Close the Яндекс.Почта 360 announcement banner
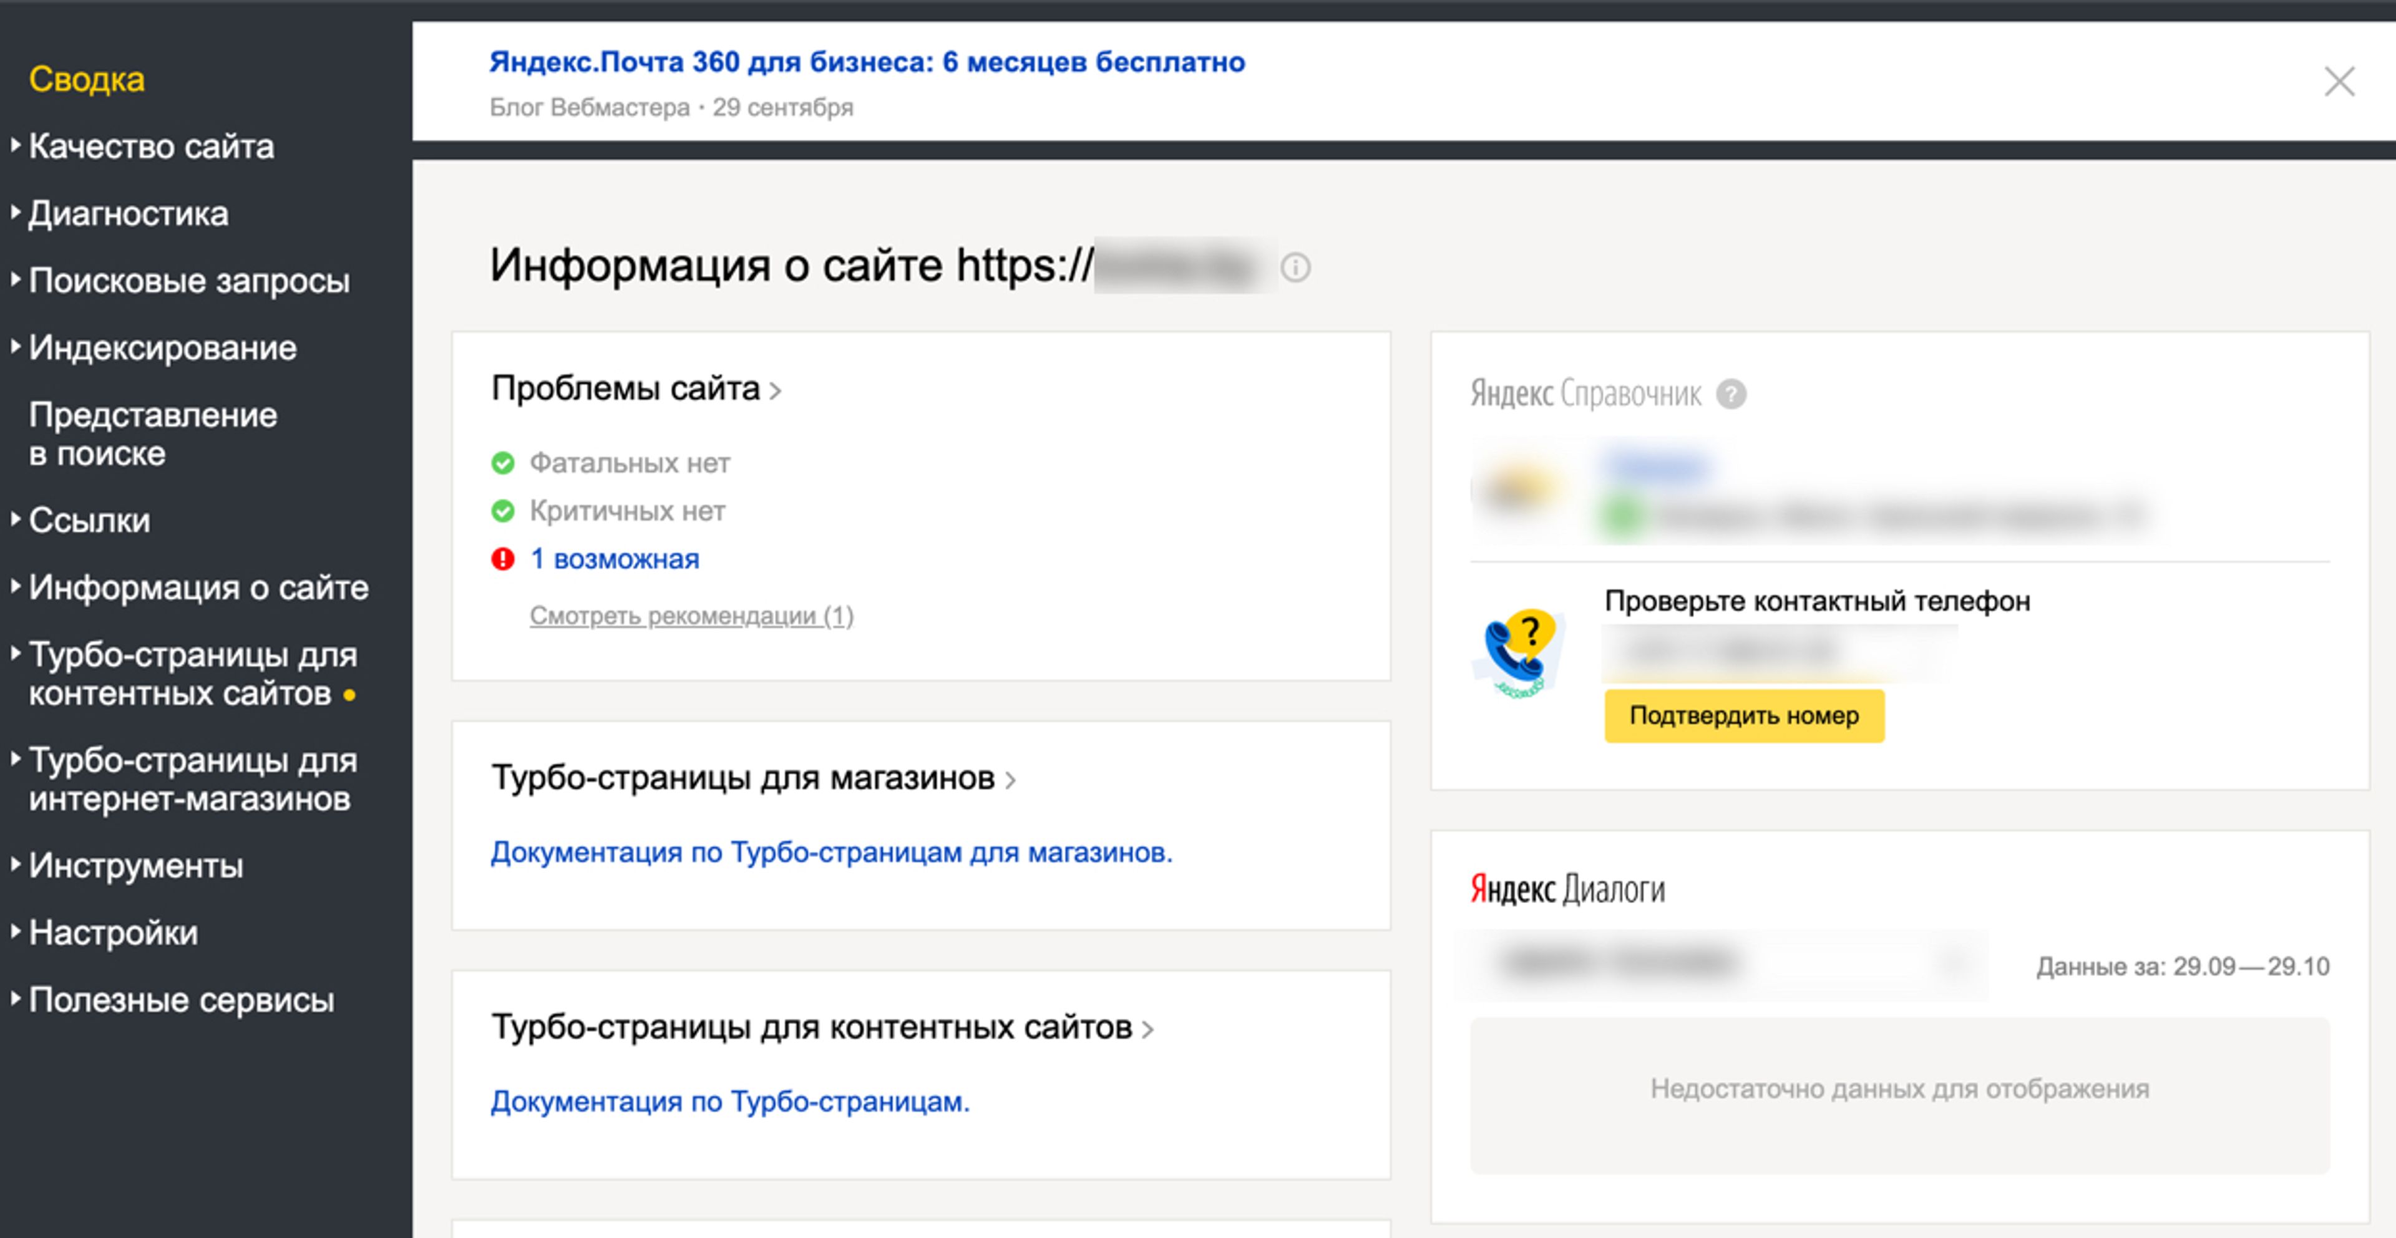 2339,82
